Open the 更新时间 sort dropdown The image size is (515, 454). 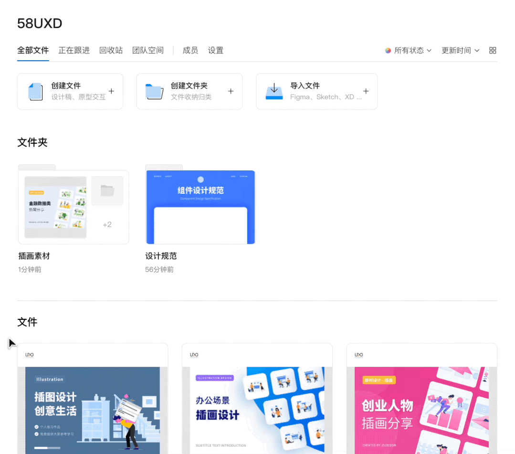tap(460, 50)
